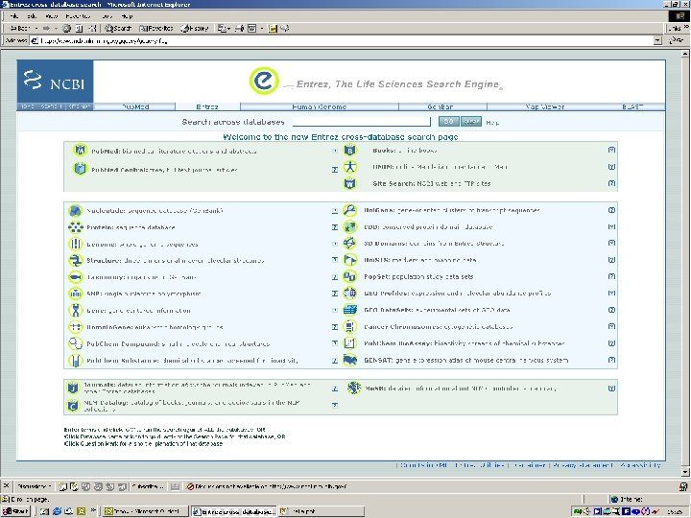Click the UniGene magnifier icon

(350, 210)
